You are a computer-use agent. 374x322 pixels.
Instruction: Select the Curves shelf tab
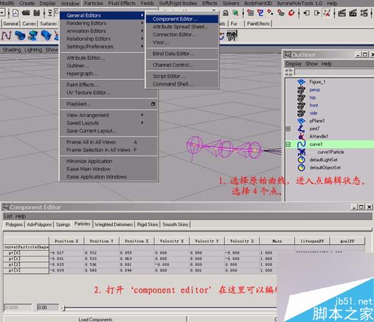click(x=29, y=24)
